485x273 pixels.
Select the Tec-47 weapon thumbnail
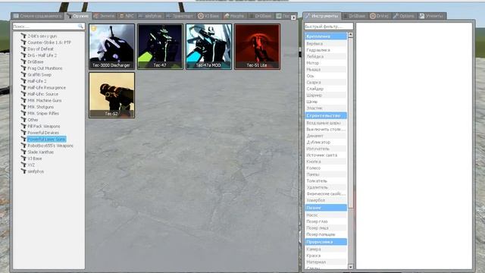[160, 46]
